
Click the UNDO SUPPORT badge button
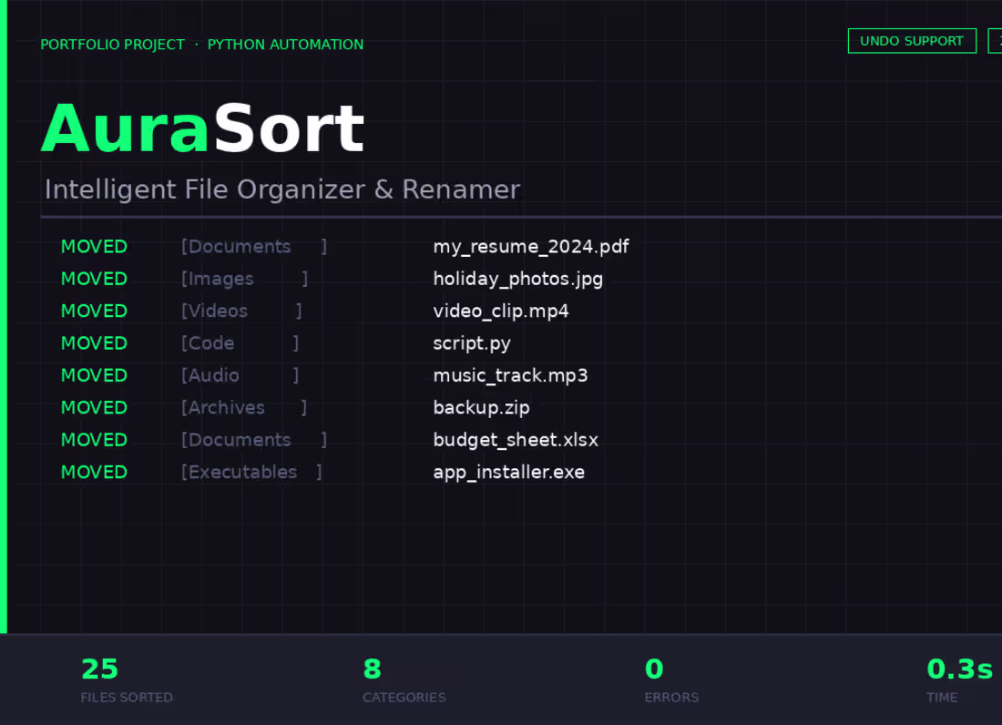(911, 41)
